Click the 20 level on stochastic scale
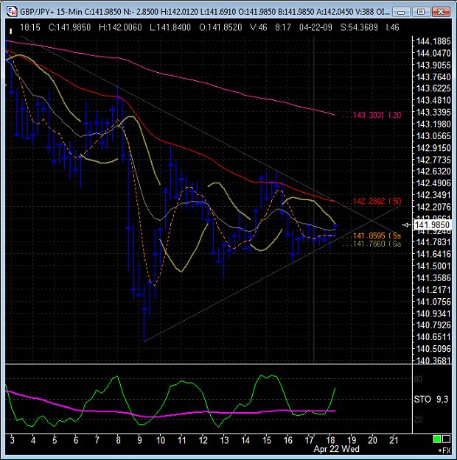 point(418,420)
